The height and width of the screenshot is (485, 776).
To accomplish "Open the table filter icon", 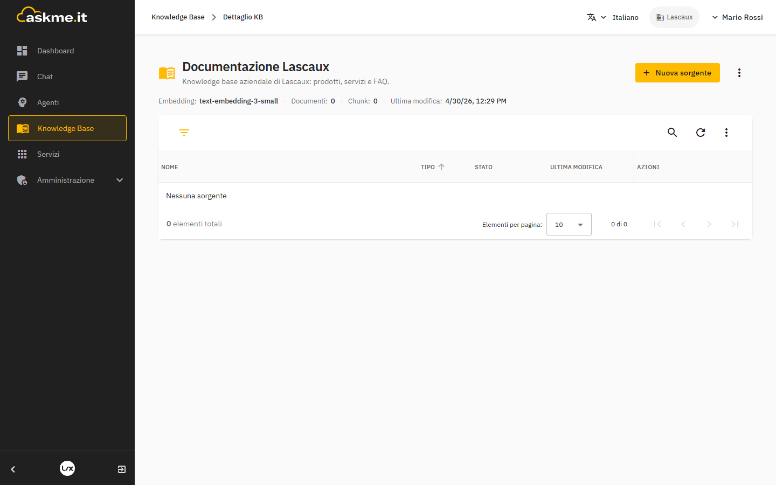I will click(184, 133).
